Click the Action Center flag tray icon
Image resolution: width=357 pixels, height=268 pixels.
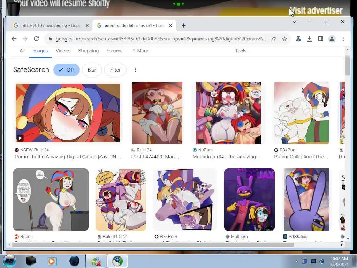(x=305, y=261)
